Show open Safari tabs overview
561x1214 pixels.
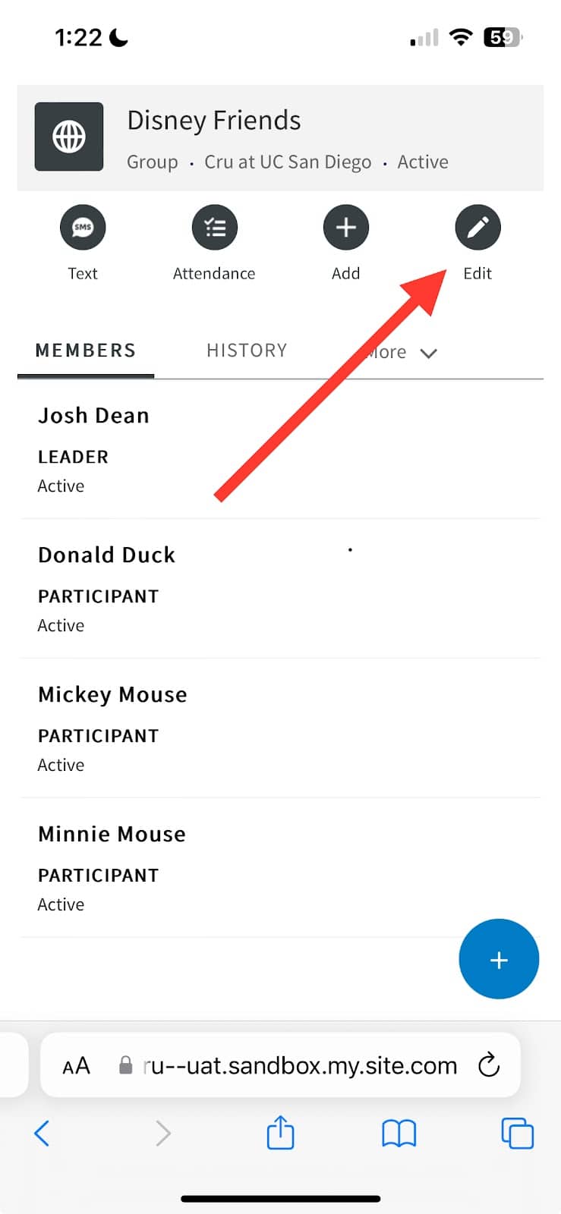517,1134
